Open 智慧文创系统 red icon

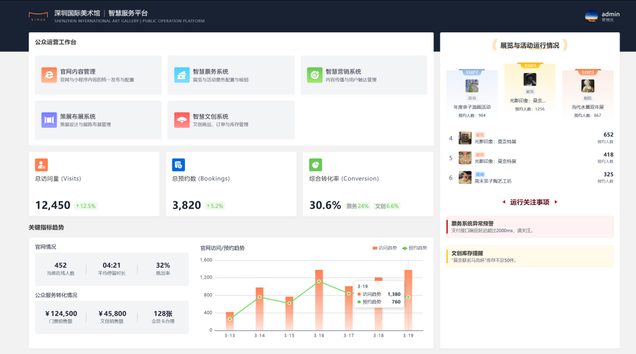pos(182,120)
